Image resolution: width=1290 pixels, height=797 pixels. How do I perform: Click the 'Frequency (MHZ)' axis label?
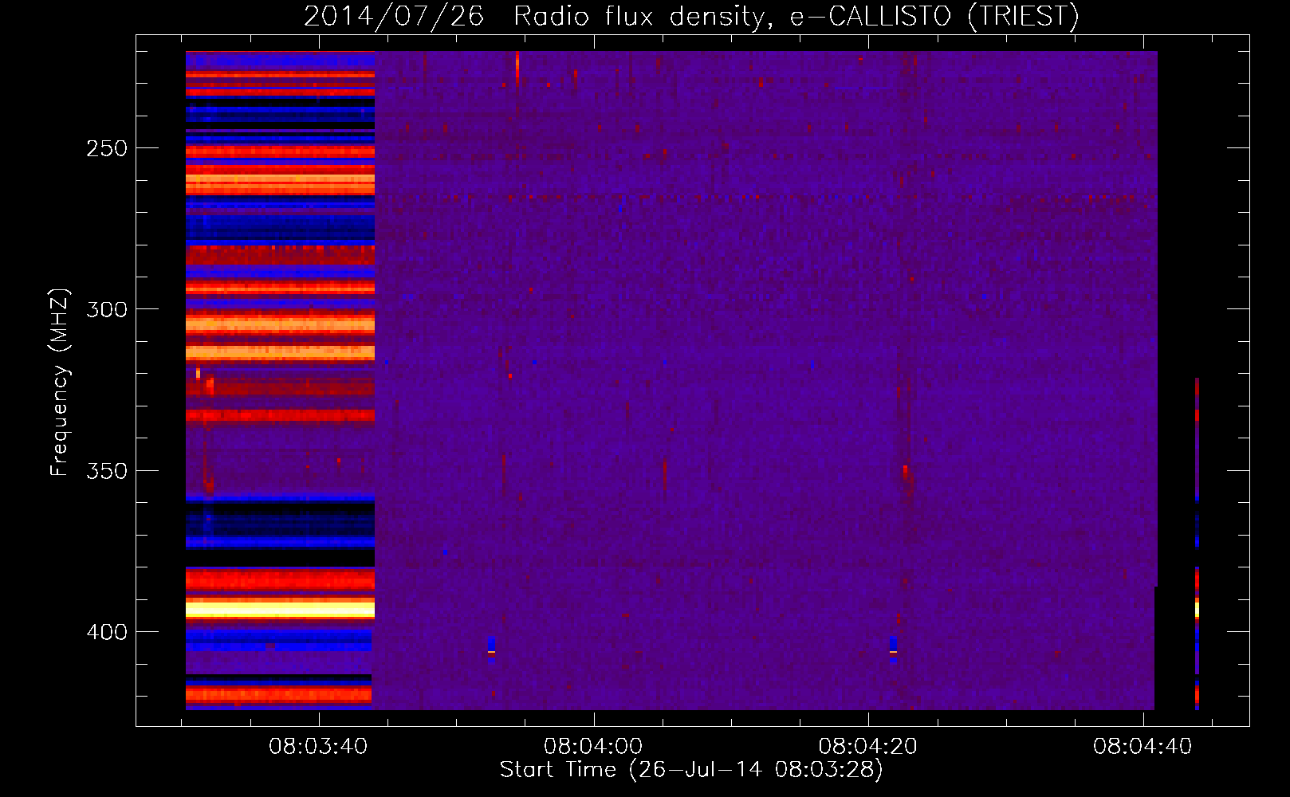(60, 383)
